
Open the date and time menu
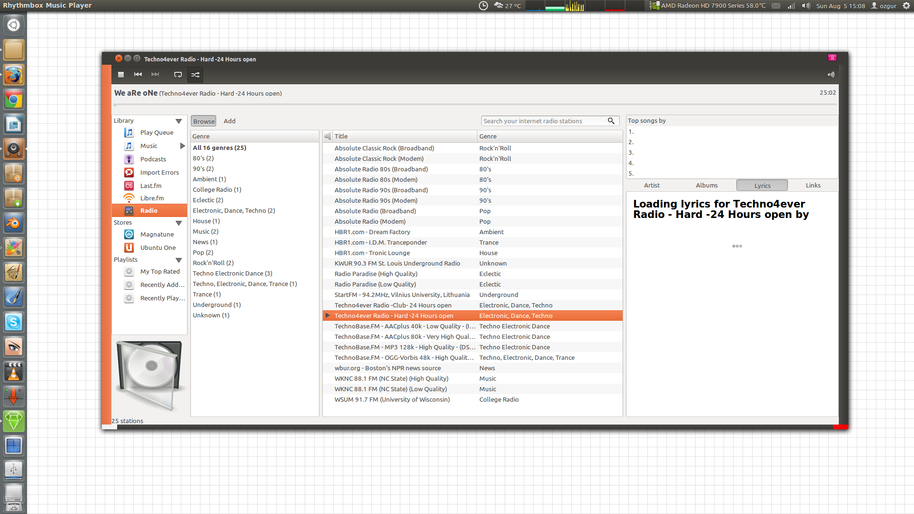[x=840, y=6]
